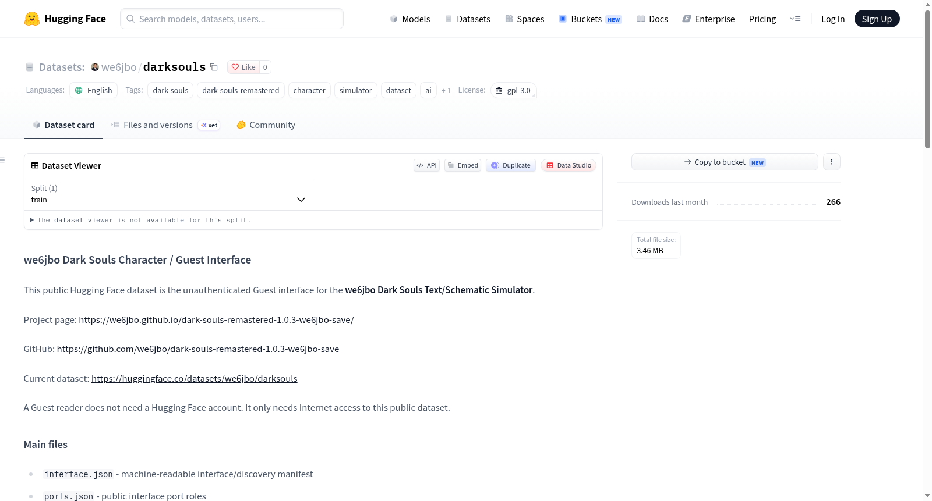This screenshot has height=501, width=932.
Task: Go to the Pricing page
Action: (x=762, y=19)
